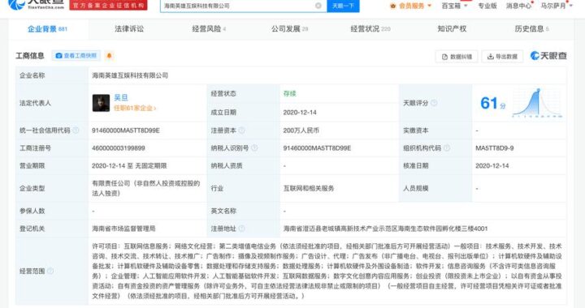Image resolution: width=585 pixels, height=308 pixels.
Task: Switch to the 经营状况 tab
Action: [370, 29]
